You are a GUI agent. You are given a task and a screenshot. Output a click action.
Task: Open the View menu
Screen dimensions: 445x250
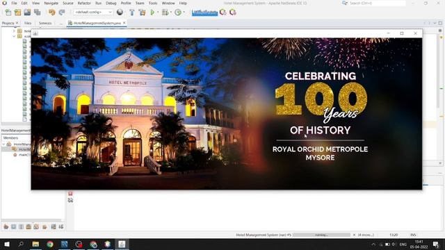tap(35, 3)
